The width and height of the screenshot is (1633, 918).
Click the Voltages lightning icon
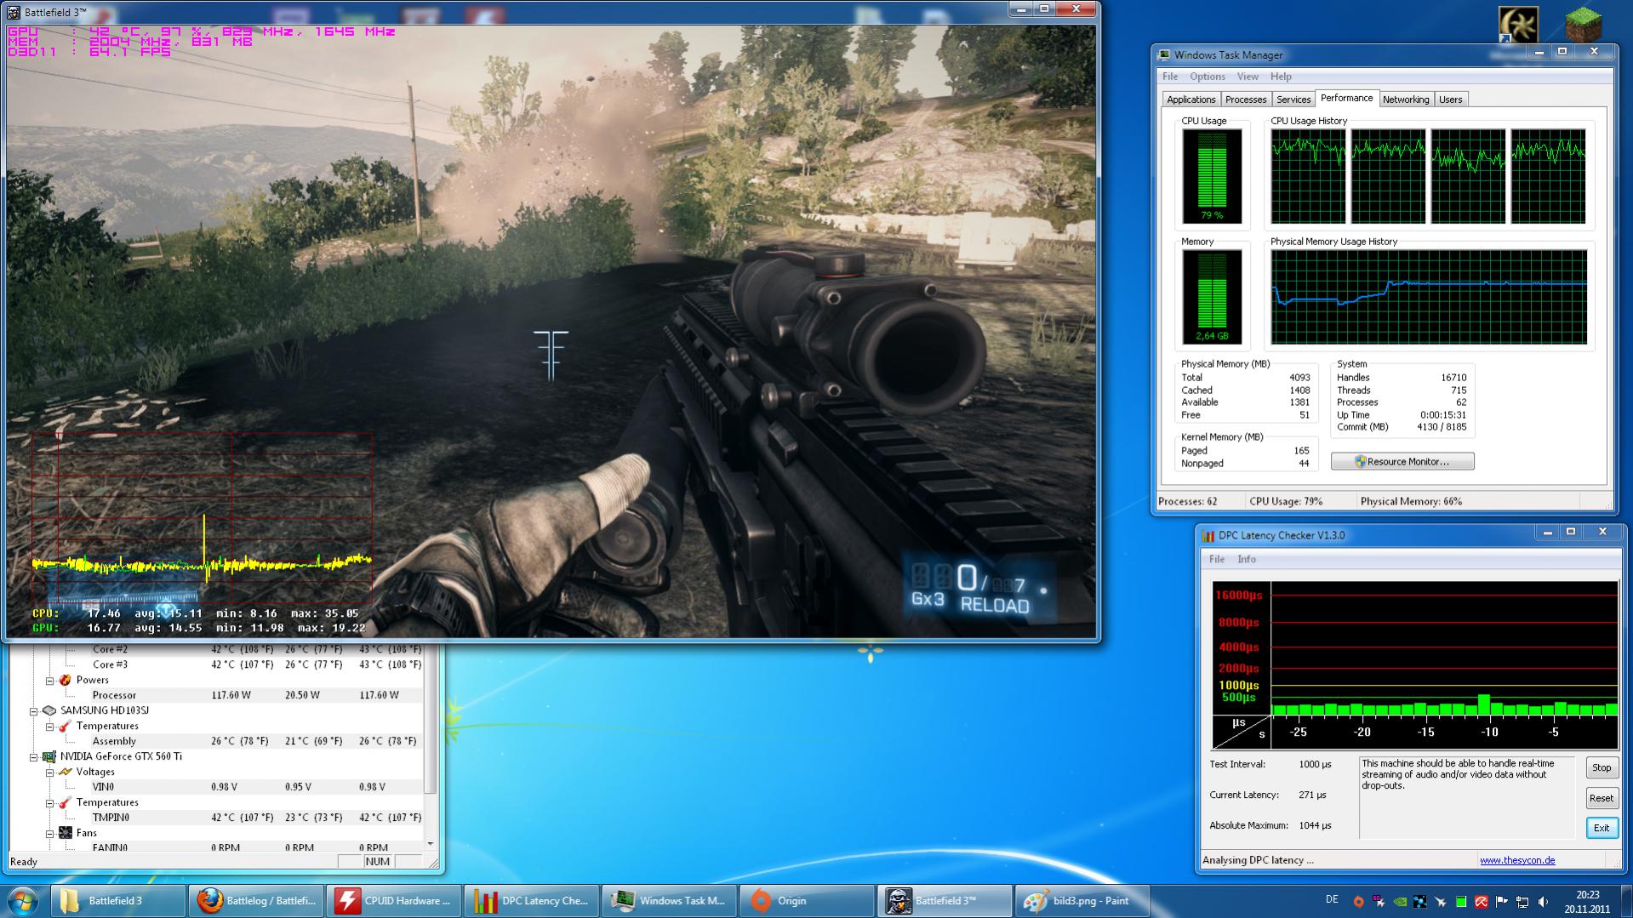pyautogui.click(x=65, y=772)
